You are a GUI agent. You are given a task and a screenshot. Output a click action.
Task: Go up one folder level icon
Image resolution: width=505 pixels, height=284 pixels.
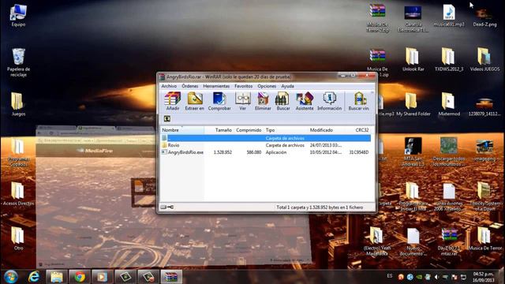pos(167,119)
